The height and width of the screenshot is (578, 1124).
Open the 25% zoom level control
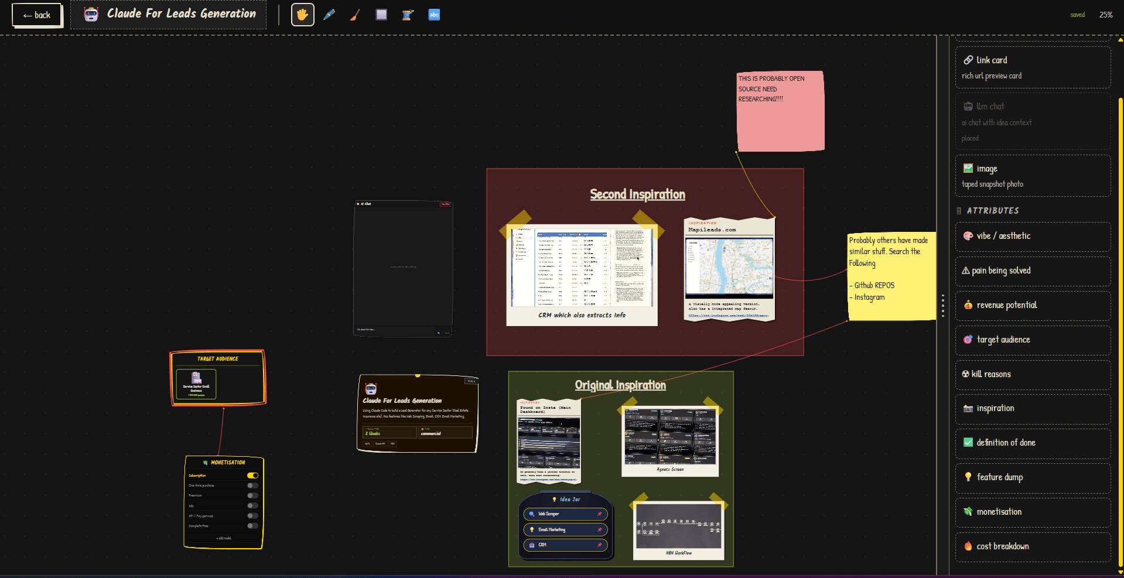click(1106, 15)
